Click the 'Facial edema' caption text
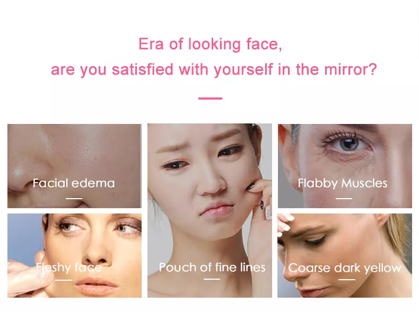 point(74,183)
